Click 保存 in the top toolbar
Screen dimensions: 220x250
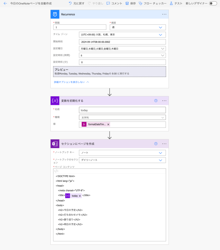click(131, 3)
